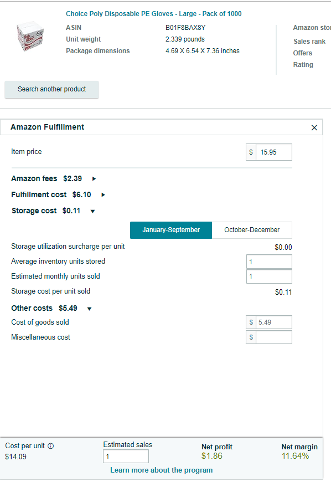
Task: Click Search another product button
Action: 51,89
